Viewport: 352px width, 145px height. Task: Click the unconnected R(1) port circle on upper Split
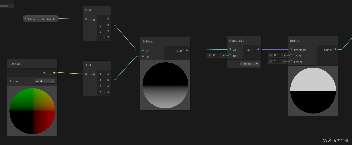[x=108, y=19]
